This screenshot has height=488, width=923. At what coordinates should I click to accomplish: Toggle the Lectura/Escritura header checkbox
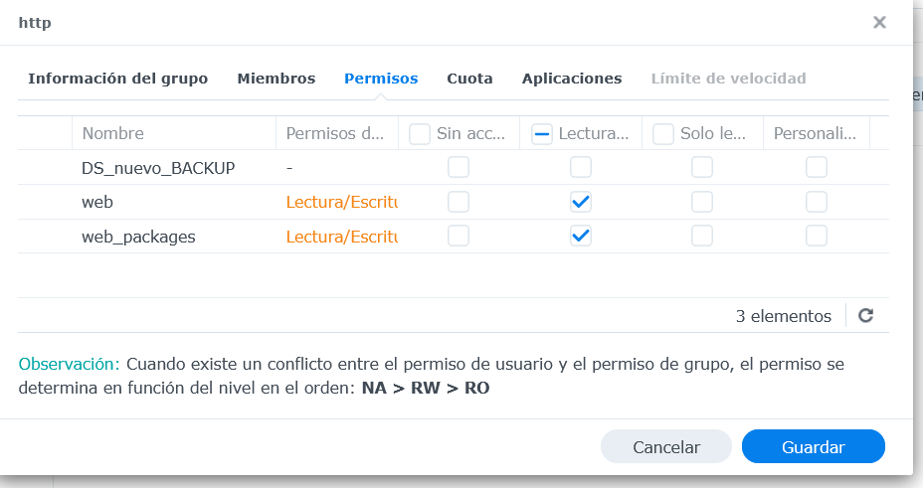(x=542, y=133)
